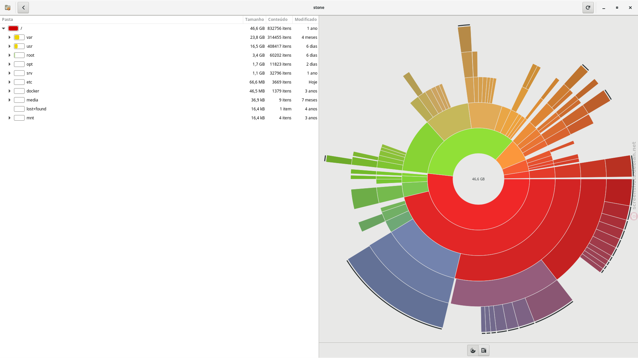The width and height of the screenshot is (638, 358).
Task: Click the 'Hoje' modified value
Action: pyautogui.click(x=313, y=82)
